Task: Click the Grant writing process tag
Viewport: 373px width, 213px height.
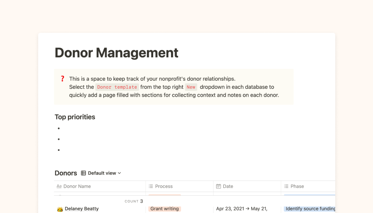Action: [165, 209]
